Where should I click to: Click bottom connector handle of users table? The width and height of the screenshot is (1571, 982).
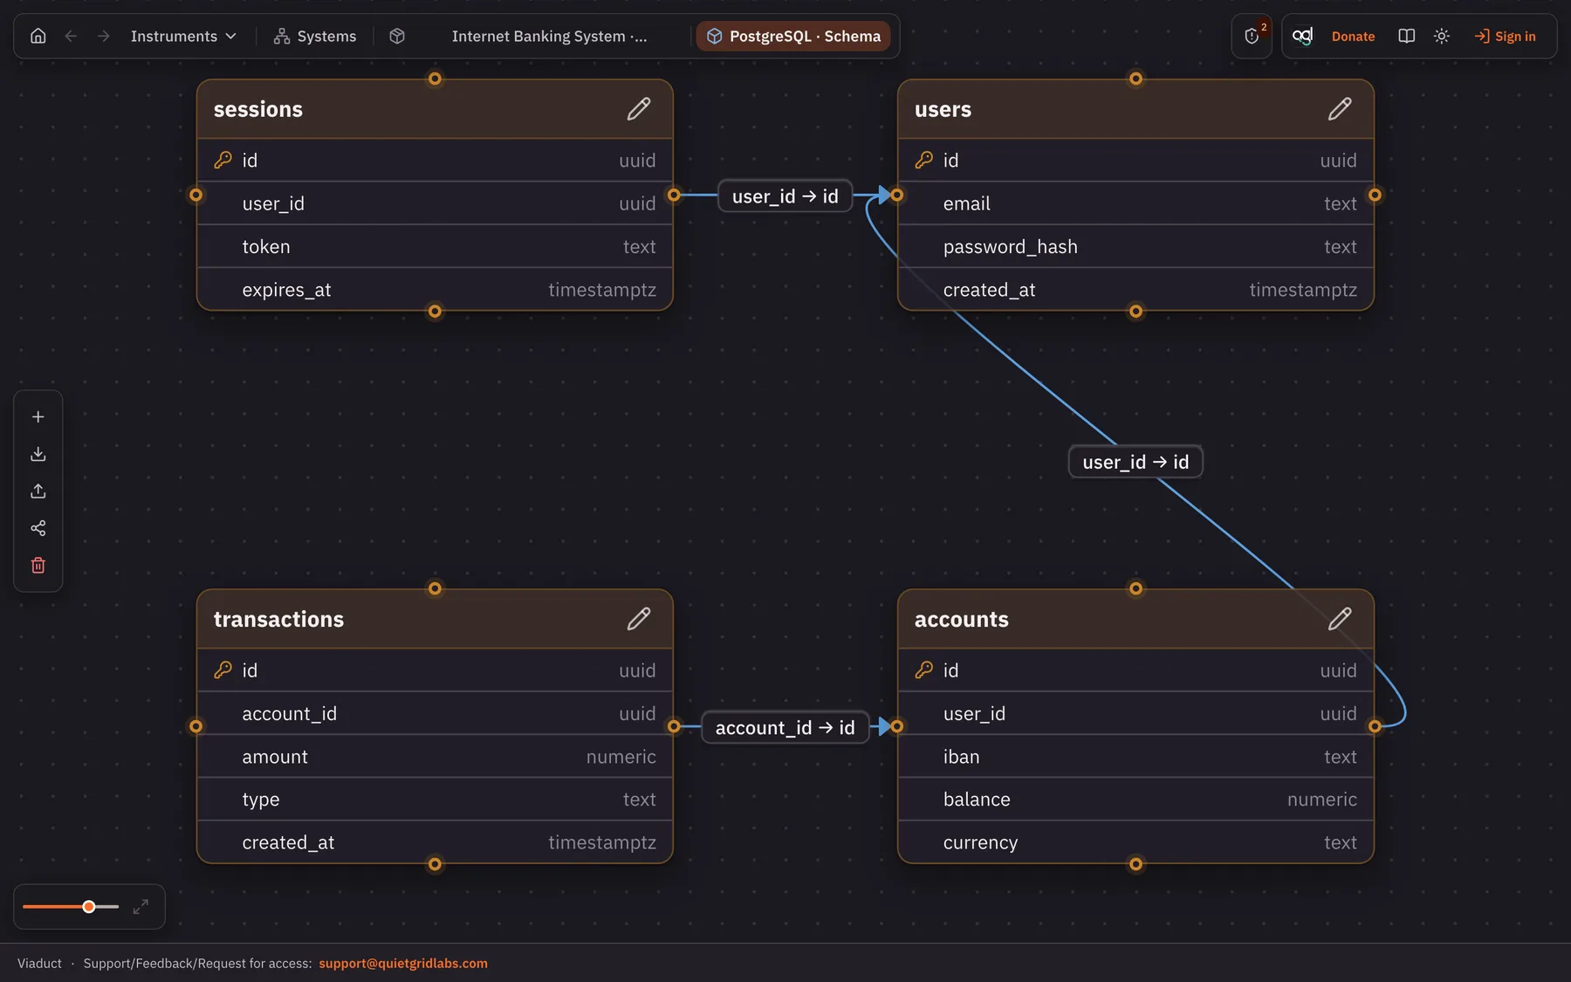tap(1135, 311)
